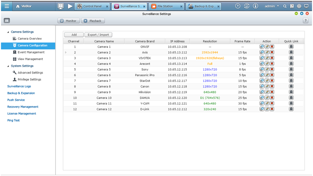Open Surveillance Settings help button

(306, 21)
